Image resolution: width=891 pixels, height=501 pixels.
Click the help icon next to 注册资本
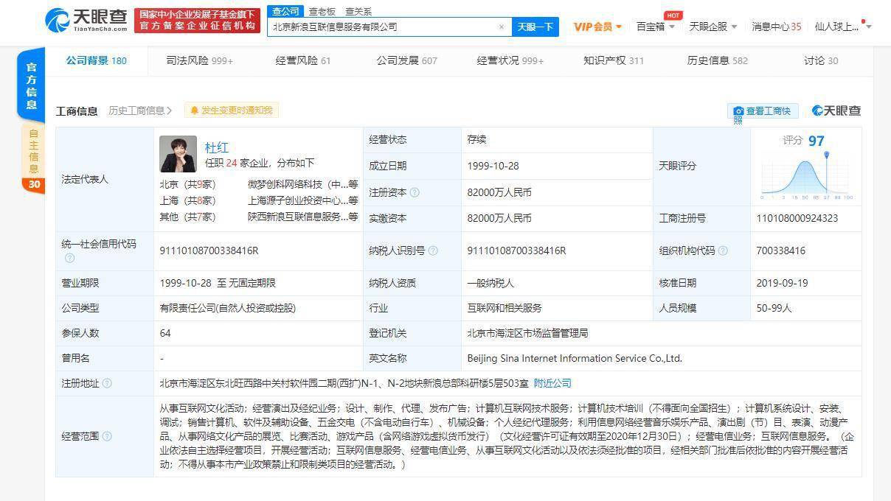[415, 192]
